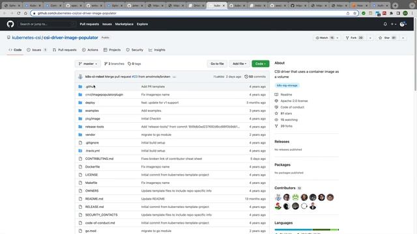Open SECURITY_CONTACTS file
Image resolution: width=417 pixels, height=234 pixels.
[x=101, y=214]
